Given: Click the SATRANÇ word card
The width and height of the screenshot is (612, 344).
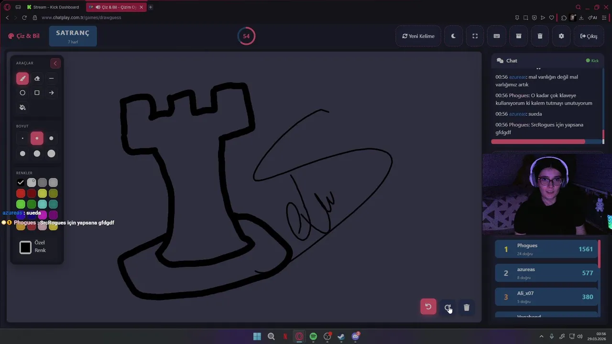Looking at the screenshot, I should point(73,36).
